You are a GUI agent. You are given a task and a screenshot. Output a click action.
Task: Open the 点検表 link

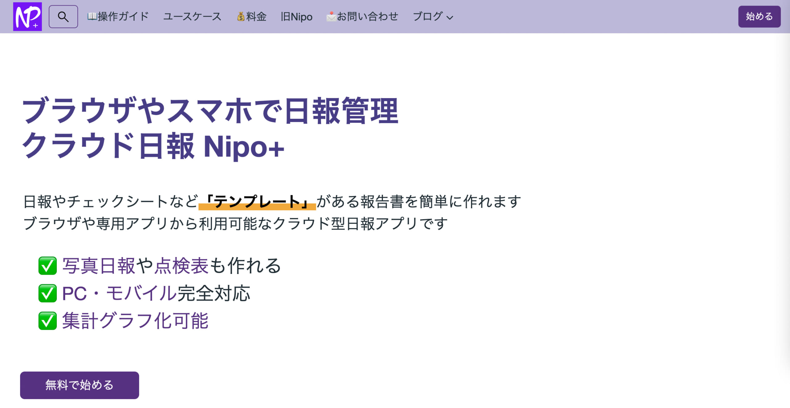(x=181, y=266)
